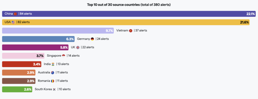Select the pink Singapore bar
Screen dimensions: 258x99
[23, 56]
